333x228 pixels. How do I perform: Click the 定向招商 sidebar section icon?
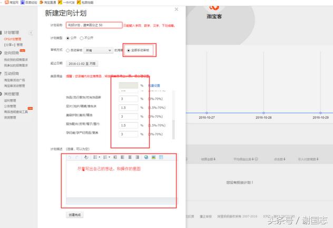[1, 53]
